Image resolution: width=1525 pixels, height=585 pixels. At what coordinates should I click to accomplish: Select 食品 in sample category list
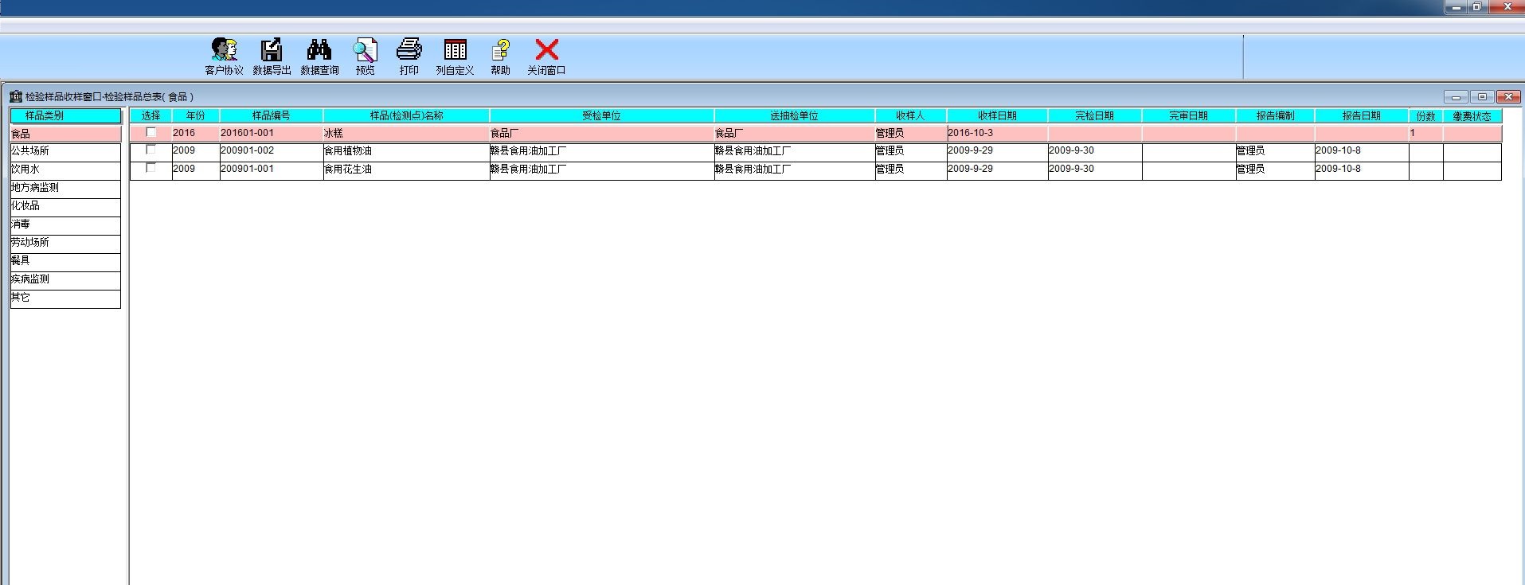click(65, 134)
